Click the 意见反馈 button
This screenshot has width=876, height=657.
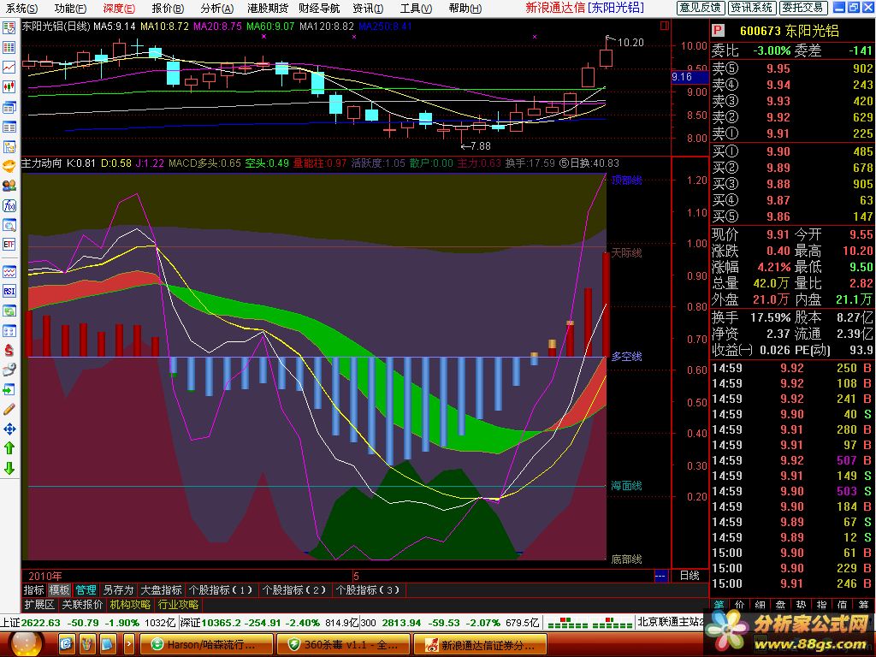(x=701, y=7)
